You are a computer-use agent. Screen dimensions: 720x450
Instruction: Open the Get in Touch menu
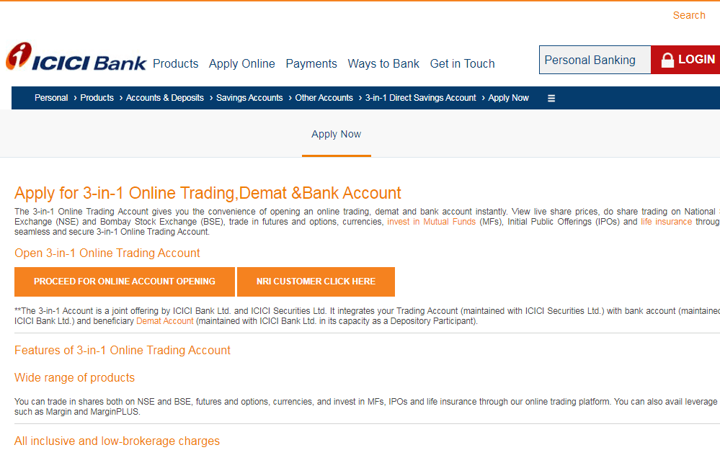tap(463, 64)
